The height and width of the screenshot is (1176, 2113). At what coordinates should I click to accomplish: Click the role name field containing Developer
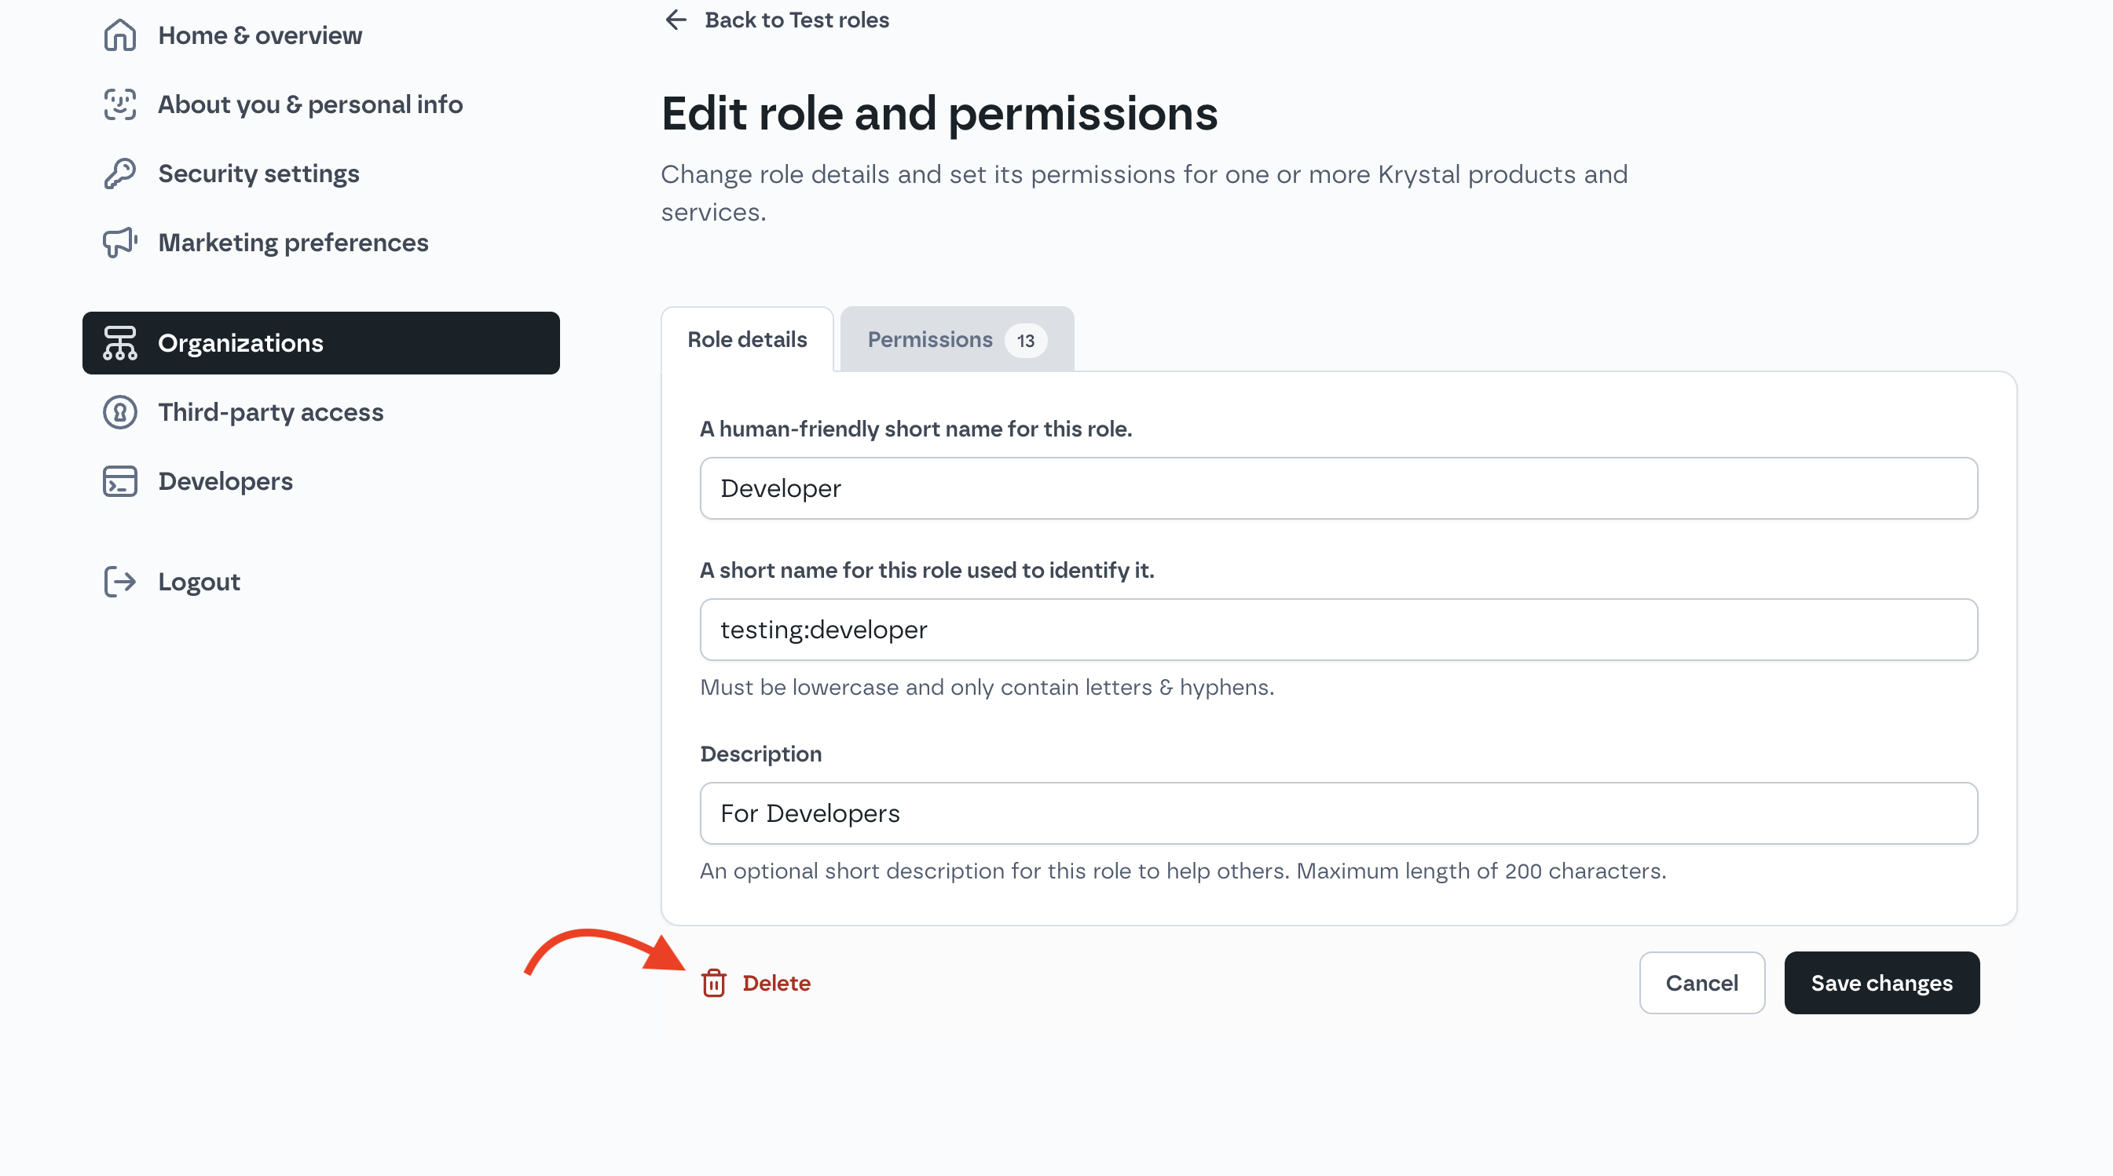click(1338, 488)
